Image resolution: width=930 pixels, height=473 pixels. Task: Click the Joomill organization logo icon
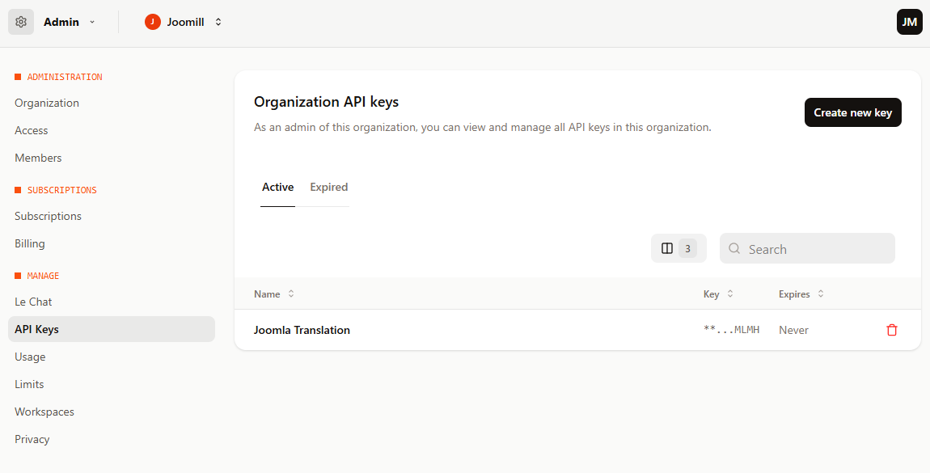[x=153, y=22]
